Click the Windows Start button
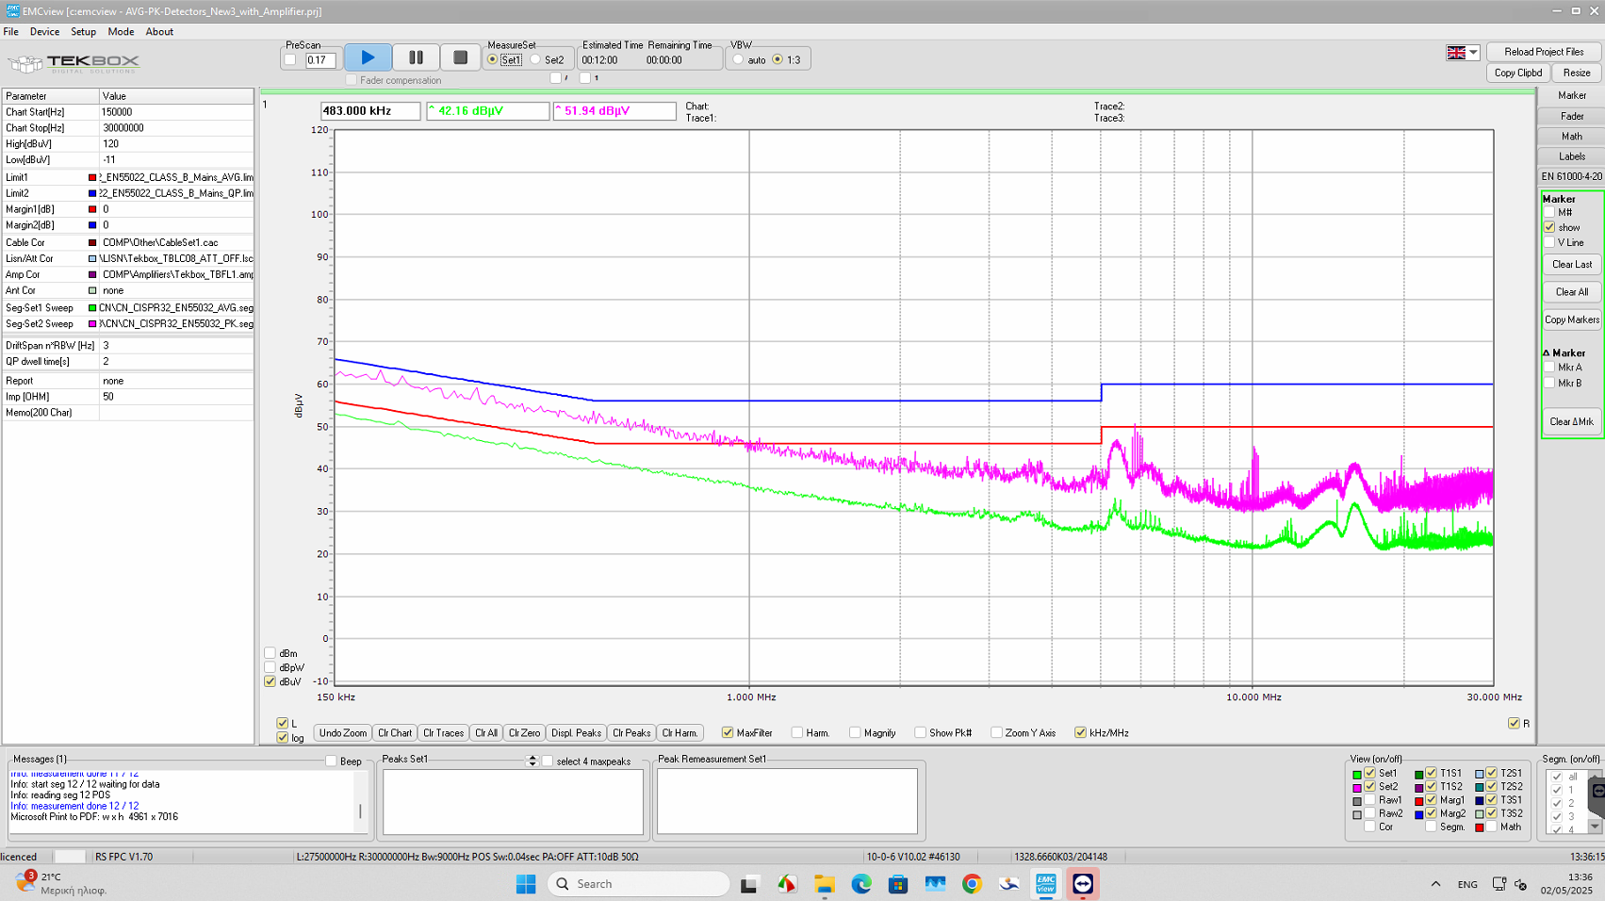1605x901 pixels. coord(526,884)
